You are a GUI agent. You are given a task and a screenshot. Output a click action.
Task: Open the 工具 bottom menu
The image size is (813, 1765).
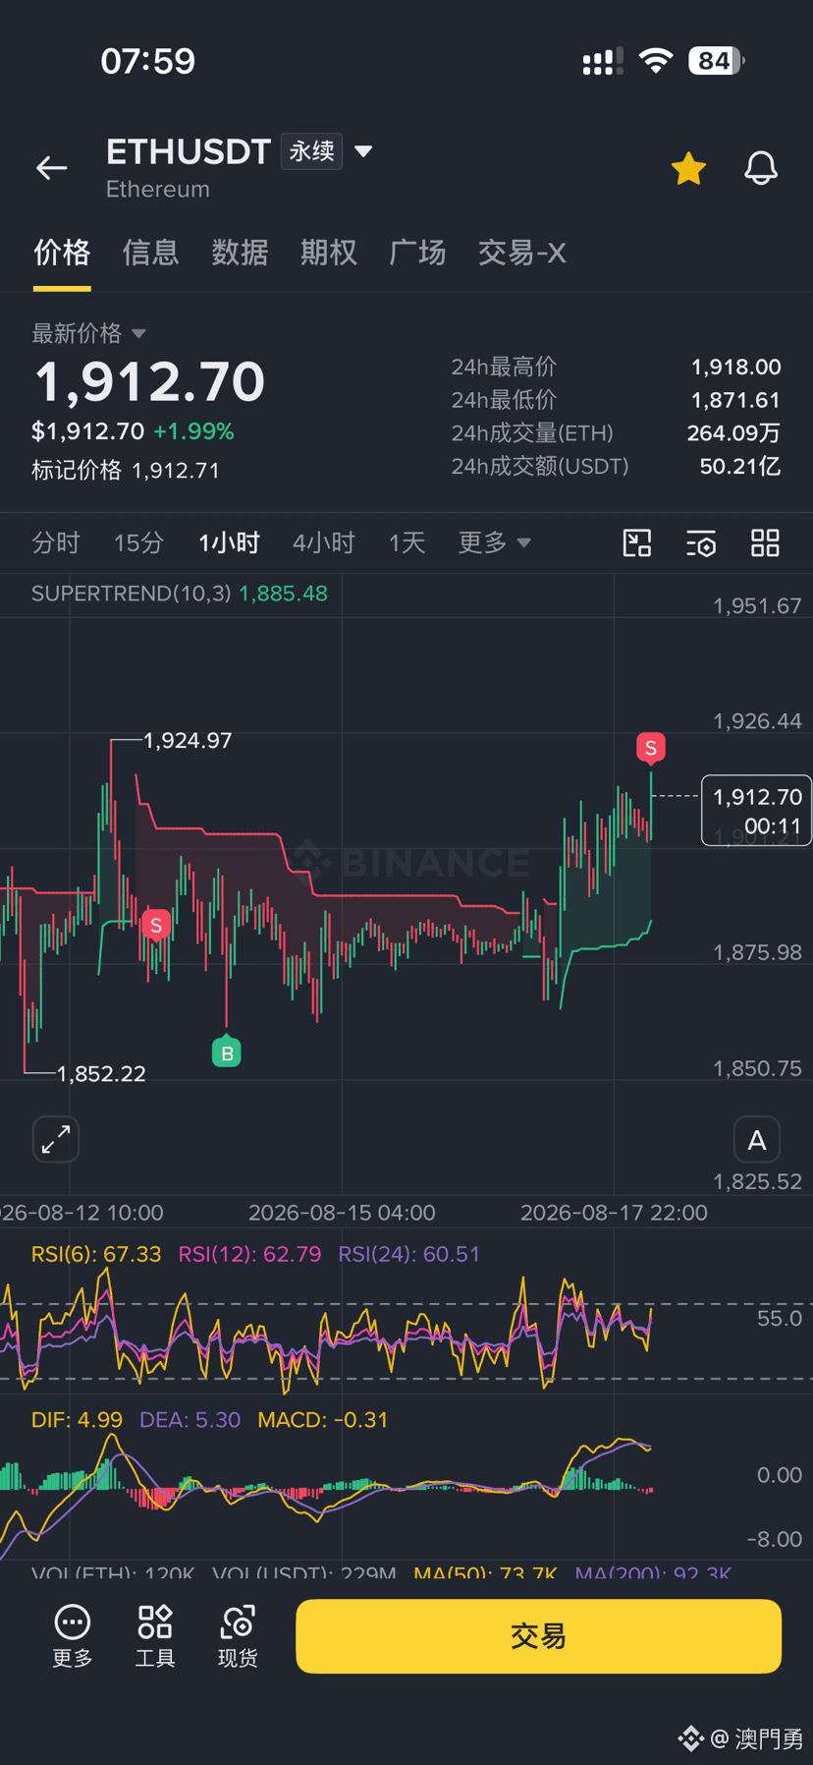pos(155,1636)
